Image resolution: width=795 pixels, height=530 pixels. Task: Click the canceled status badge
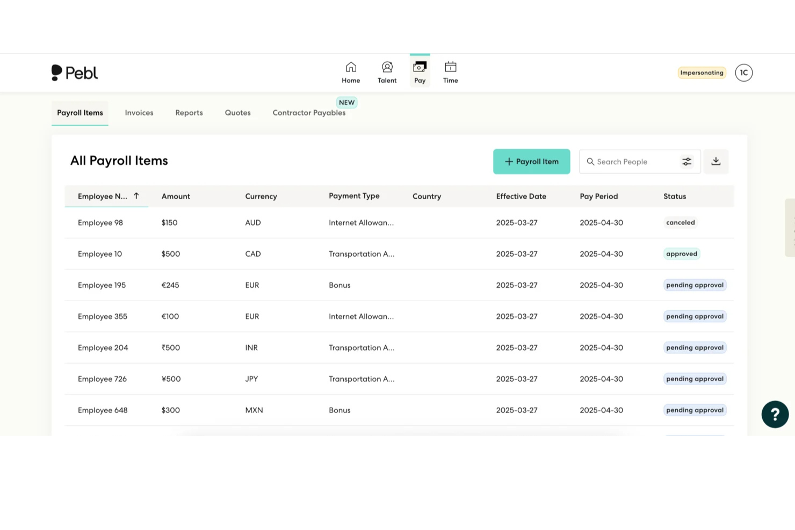coord(680,222)
